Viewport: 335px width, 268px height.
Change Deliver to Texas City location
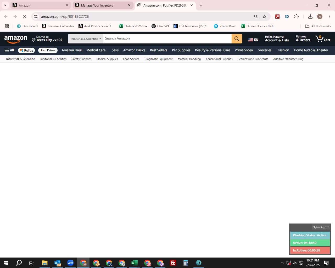coord(47,38)
